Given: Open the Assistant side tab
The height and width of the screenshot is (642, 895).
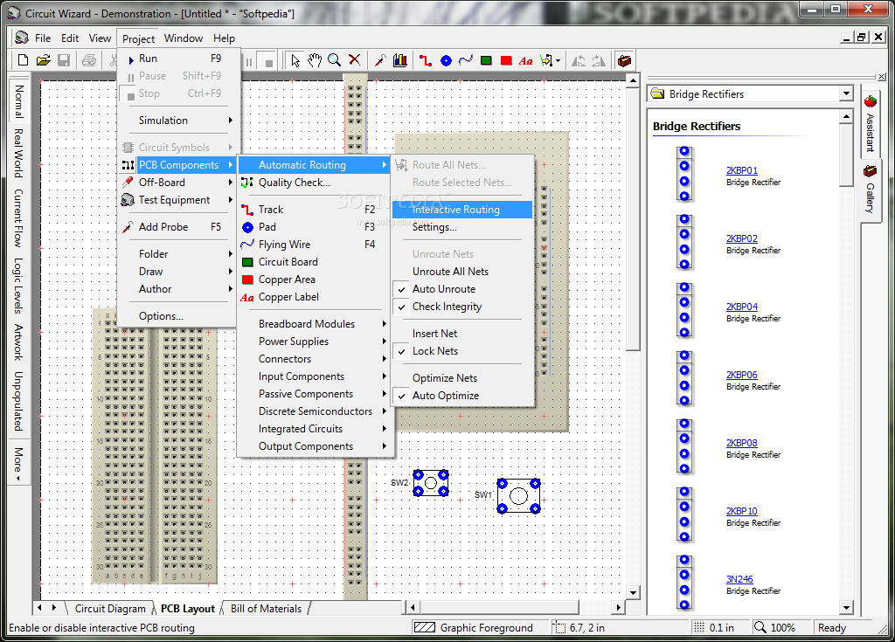Looking at the screenshot, I should click(870, 124).
